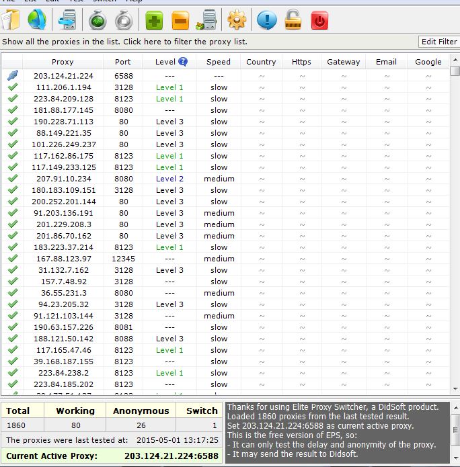460x467 pixels.
Task: Click the grey stop test stopwatch icon
Action: click(x=122, y=20)
